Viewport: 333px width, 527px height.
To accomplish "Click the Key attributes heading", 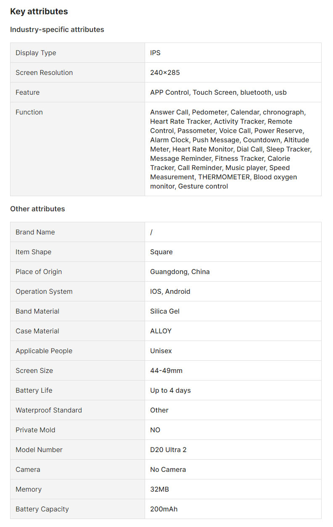I will 39,12.
